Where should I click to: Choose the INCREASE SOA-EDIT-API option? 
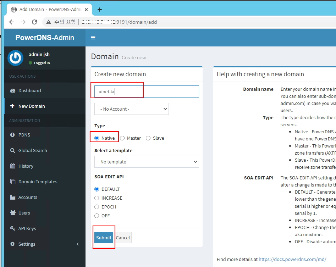[97, 198]
